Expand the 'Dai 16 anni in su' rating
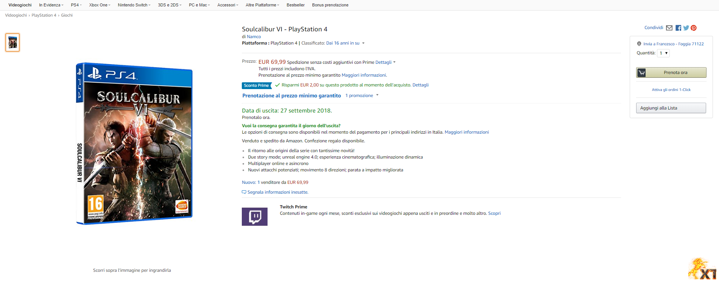 pos(363,43)
